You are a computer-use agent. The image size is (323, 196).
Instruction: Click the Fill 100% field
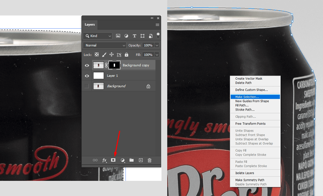pyautogui.click(x=148, y=55)
